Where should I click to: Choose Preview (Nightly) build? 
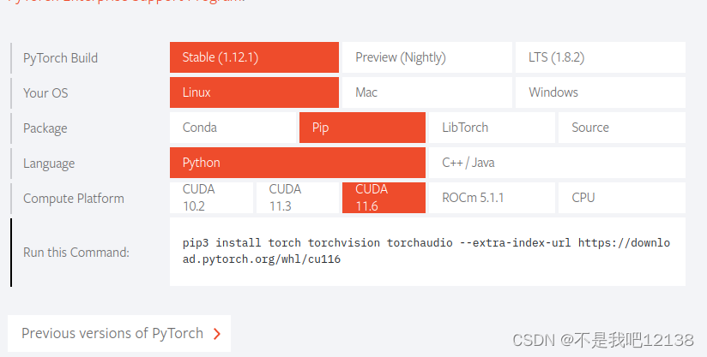pyautogui.click(x=426, y=57)
